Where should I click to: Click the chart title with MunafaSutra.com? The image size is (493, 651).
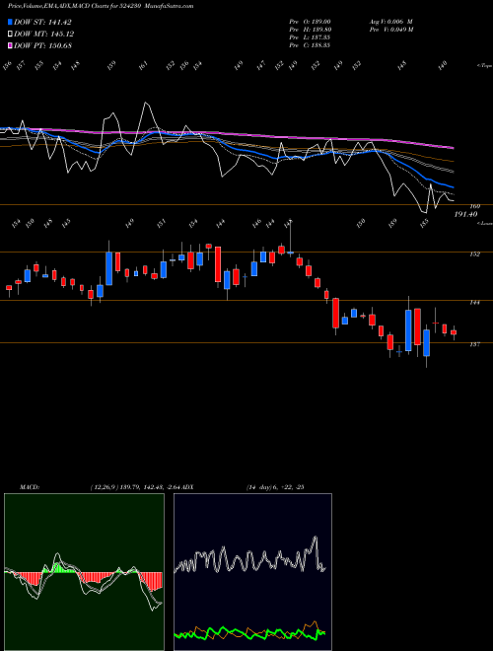point(101,6)
